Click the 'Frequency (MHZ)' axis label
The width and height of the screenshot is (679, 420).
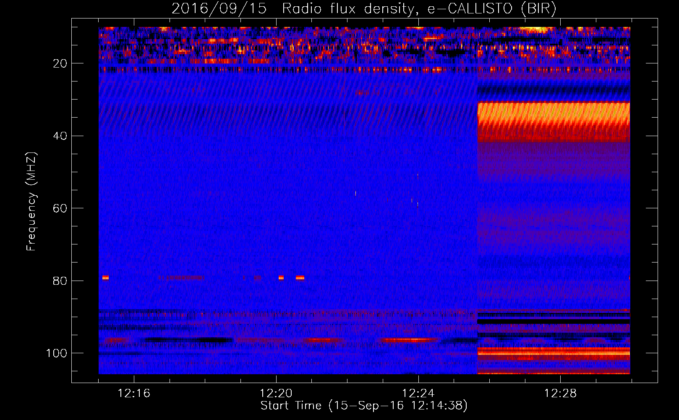(31, 201)
